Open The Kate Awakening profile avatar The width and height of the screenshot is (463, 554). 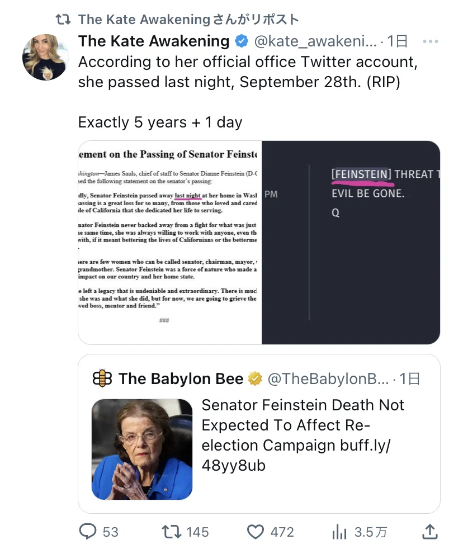[x=46, y=57]
